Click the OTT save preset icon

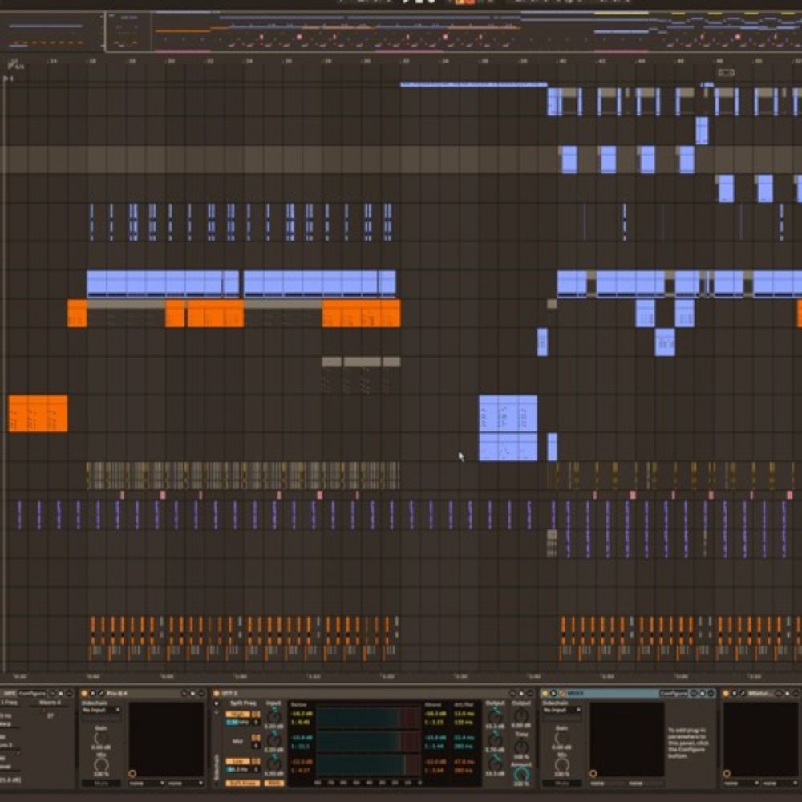point(521,693)
